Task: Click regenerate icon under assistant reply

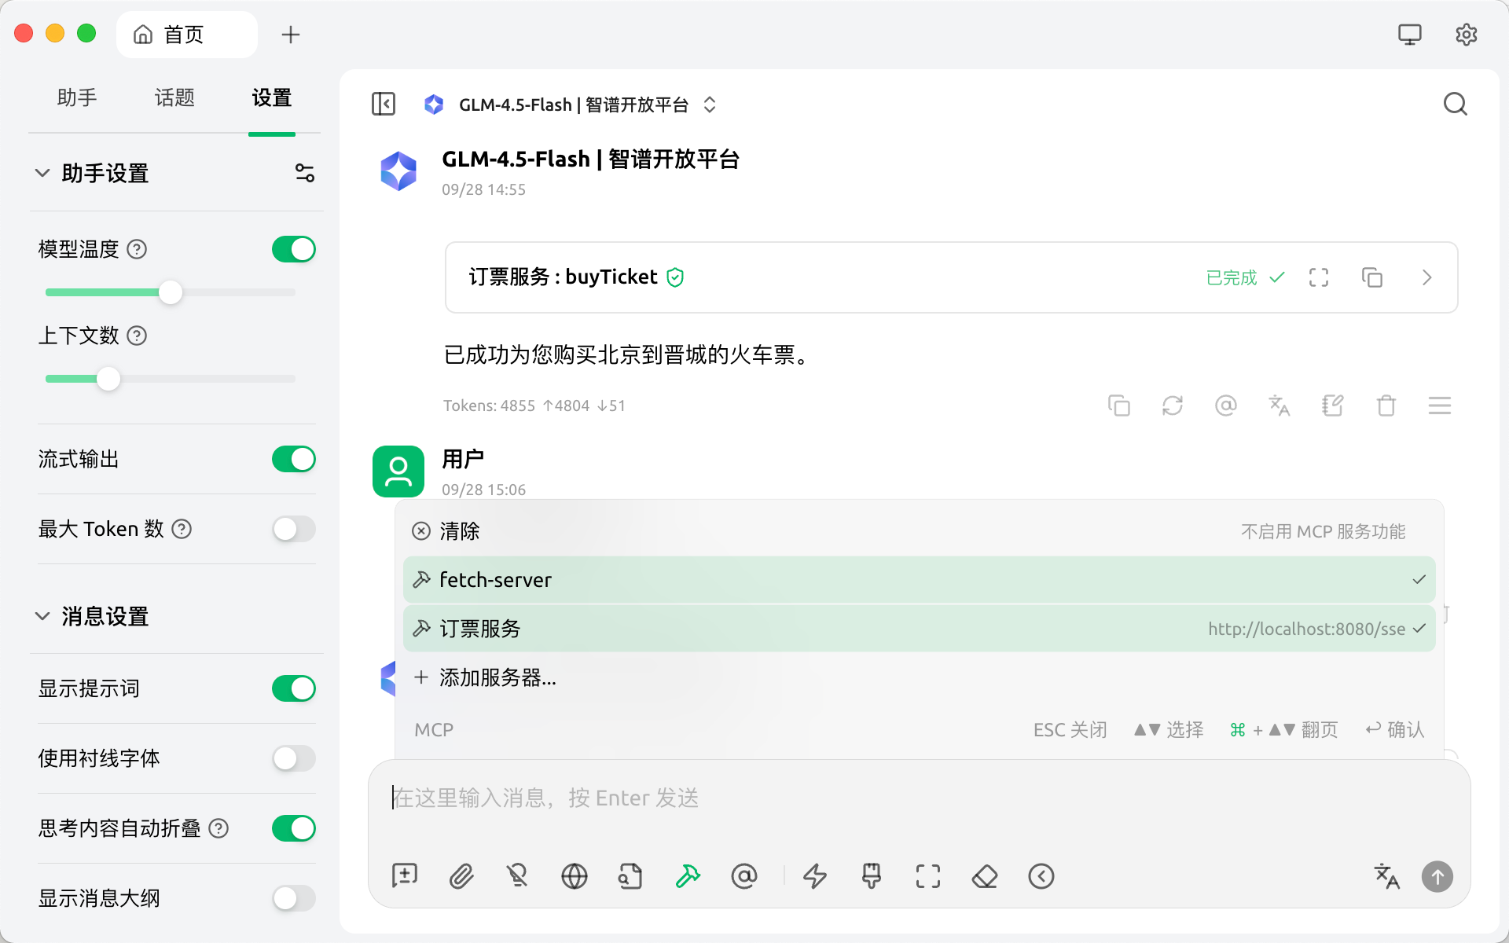Action: (x=1173, y=405)
